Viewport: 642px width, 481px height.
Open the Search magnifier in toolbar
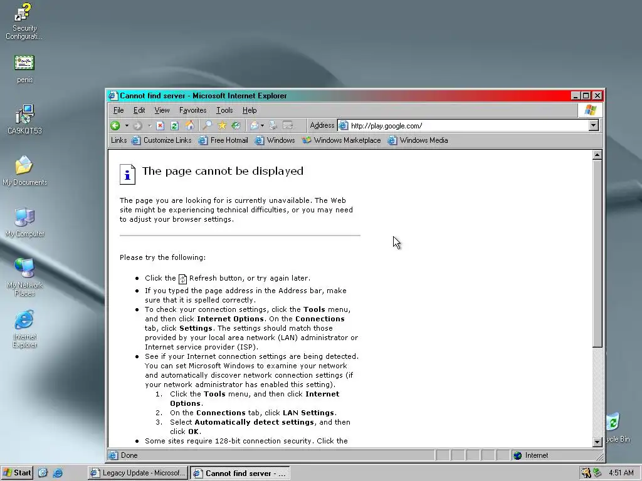tap(208, 125)
